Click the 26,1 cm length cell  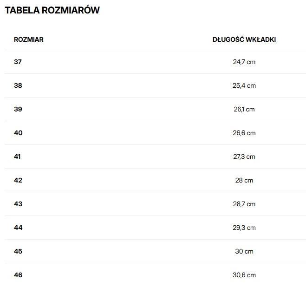(244, 109)
